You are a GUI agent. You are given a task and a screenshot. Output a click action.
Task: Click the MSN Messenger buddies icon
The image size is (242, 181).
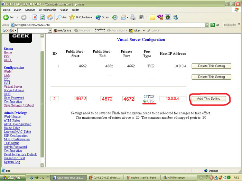[175, 17]
